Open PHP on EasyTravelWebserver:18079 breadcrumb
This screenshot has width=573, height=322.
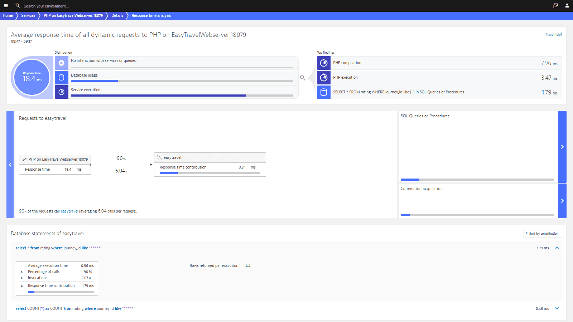pos(73,16)
